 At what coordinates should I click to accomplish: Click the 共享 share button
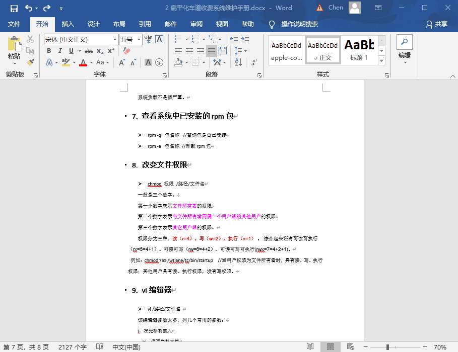coord(436,24)
